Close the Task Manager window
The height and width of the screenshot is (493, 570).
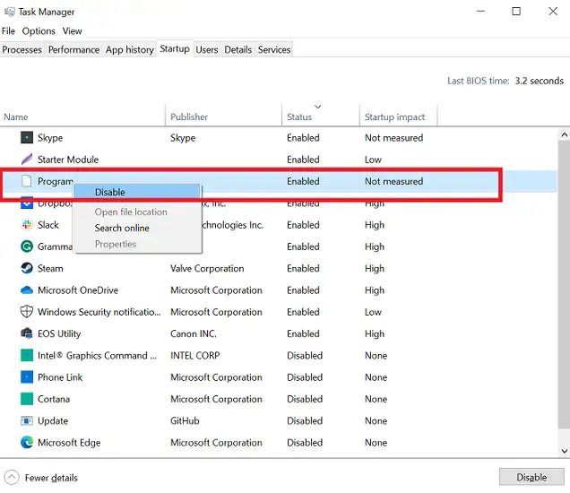pos(553,12)
